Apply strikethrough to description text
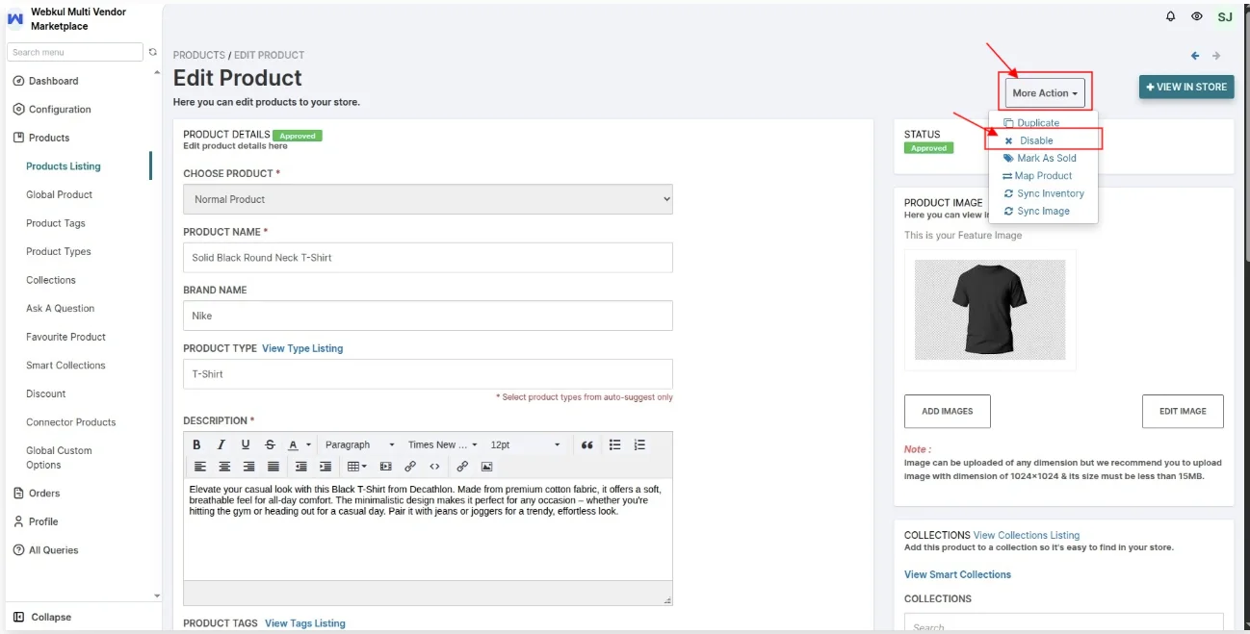1250x634 pixels. (270, 444)
